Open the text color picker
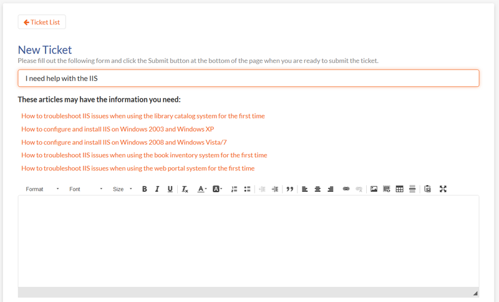The height and width of the screenshot is (302, 499). (201, 189)
